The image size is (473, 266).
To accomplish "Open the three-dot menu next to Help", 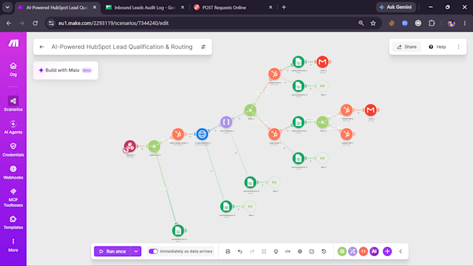I will click(458, 47).
